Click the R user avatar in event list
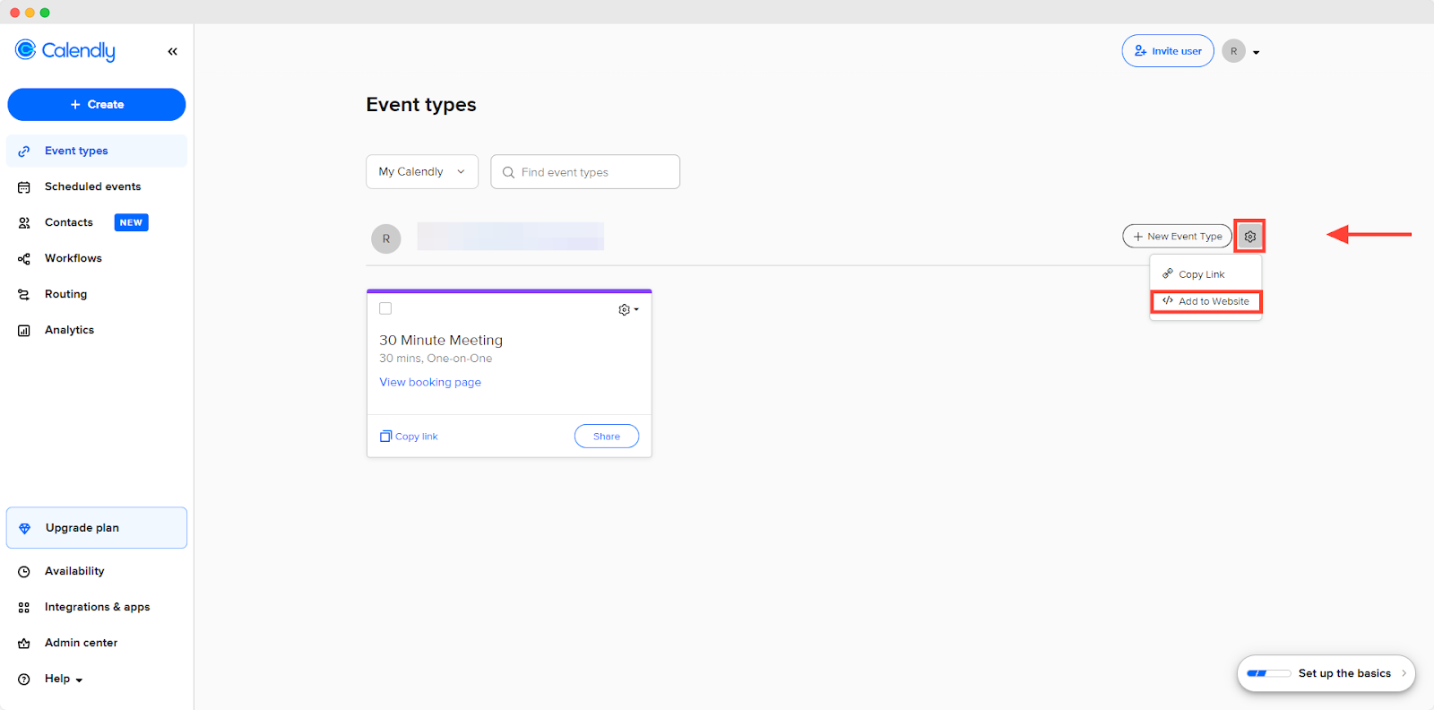The height and width of the screenshot is (710, 1434). 386,238
